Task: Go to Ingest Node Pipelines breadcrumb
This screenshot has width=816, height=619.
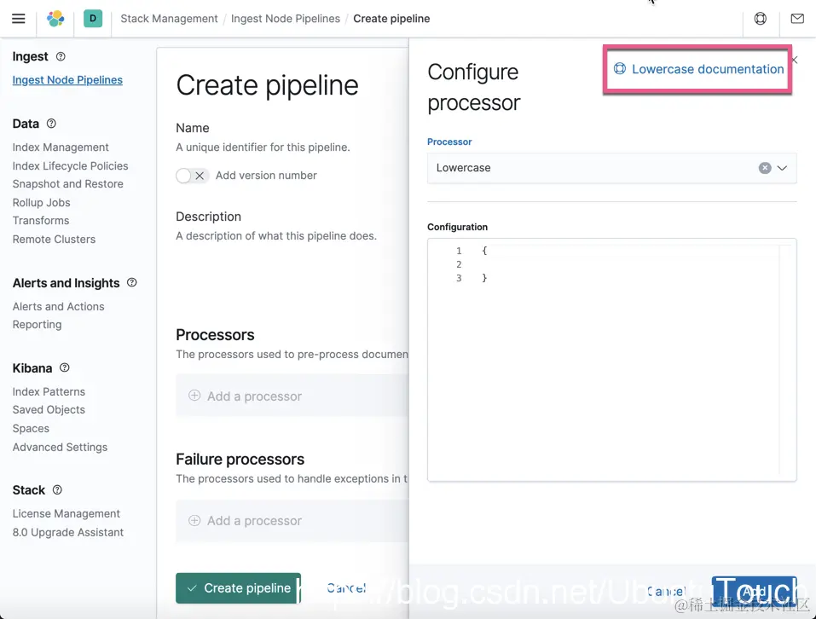Action: 285,19
